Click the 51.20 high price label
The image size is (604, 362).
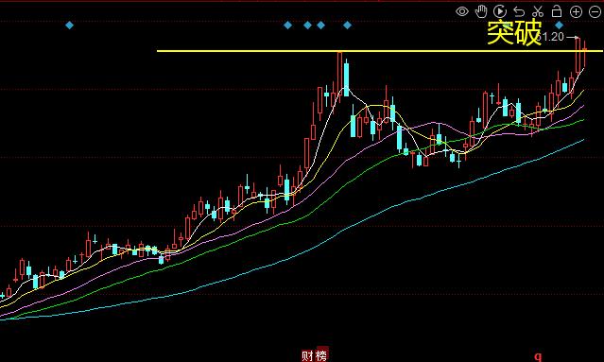click(x=551, y=37)
